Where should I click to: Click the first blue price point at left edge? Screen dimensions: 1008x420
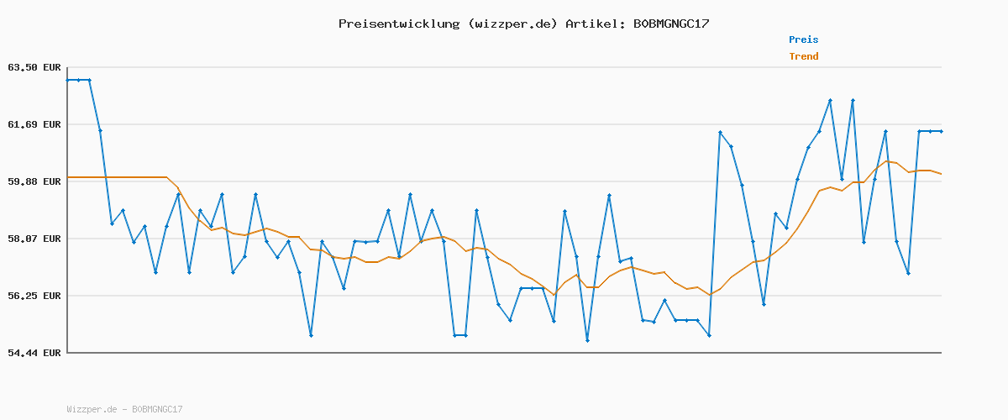pos(67,80)
